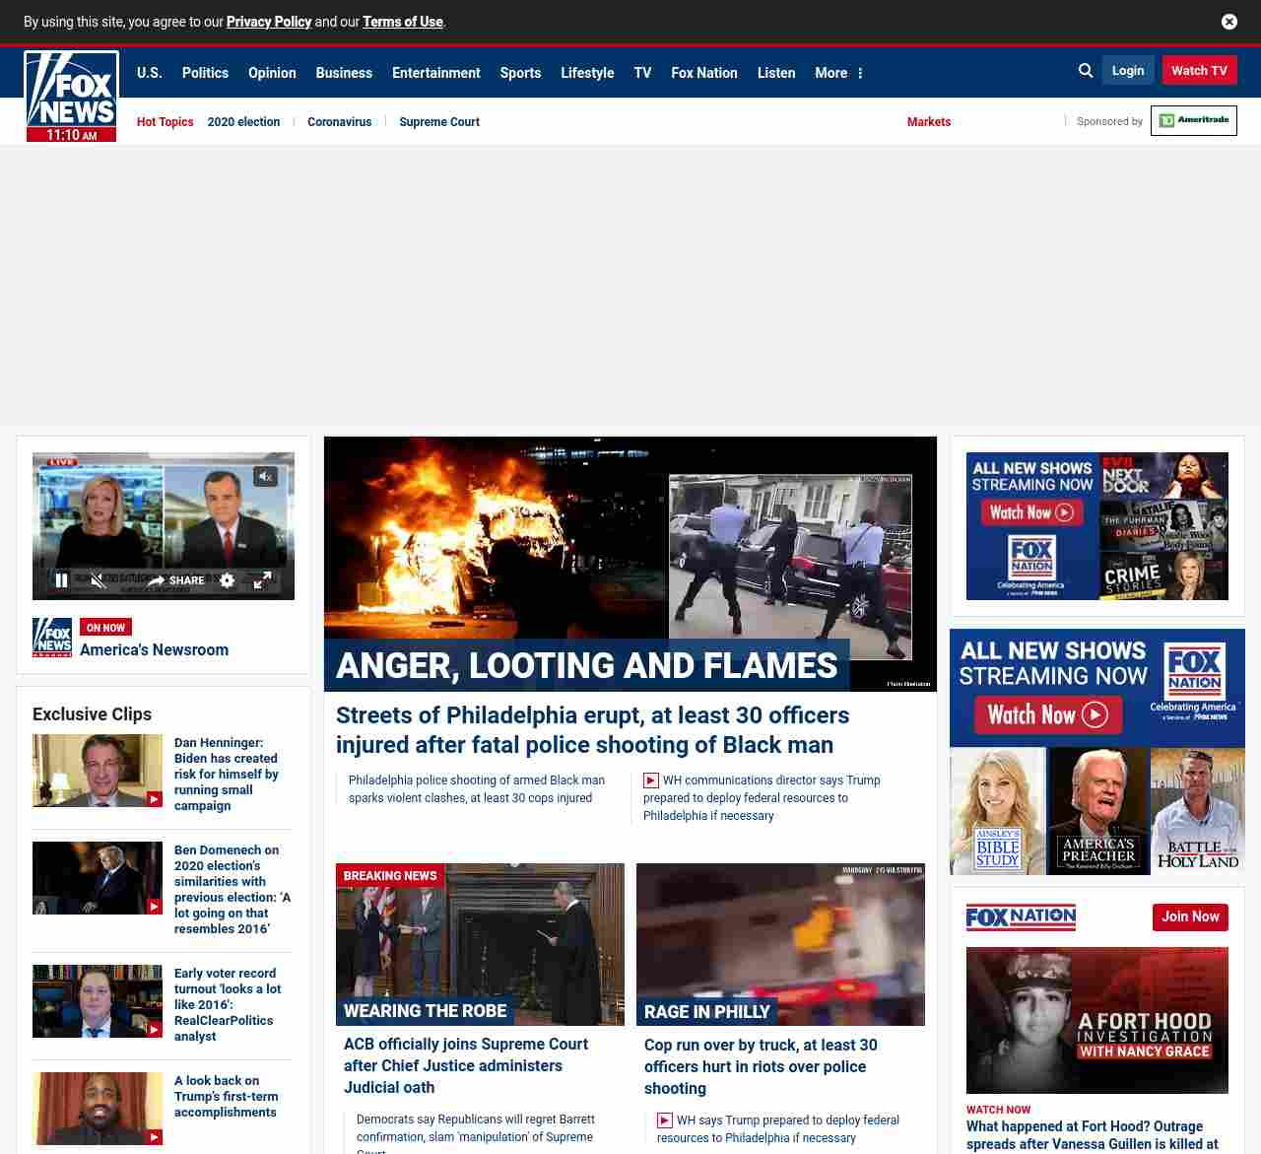Toggle mute in video control bar

click(98, 580)
